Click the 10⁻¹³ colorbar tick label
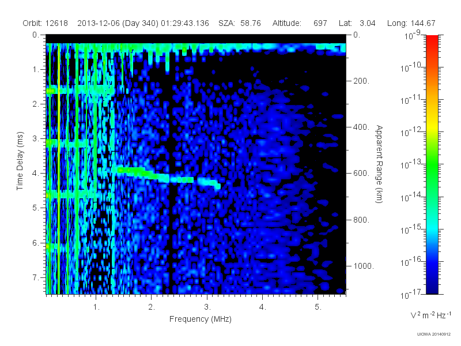This screenshot has width=461, height=346. click(411, 164)
